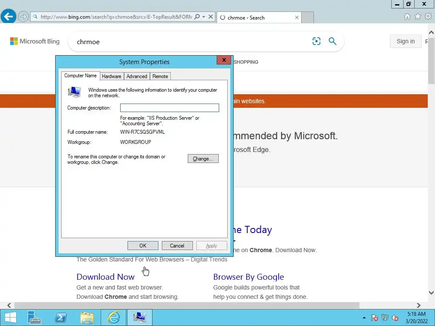Switch to the Advanced tab
This screenshot has width=435, height=326.
137,76
